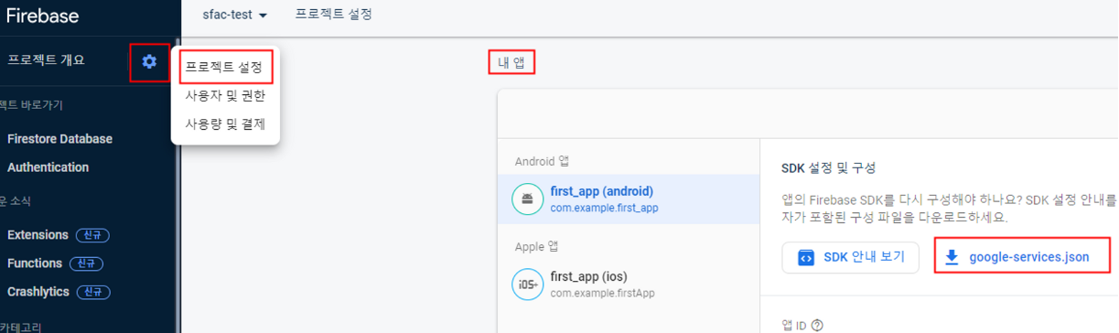Select the first_app (android) app row
The width and height of the screenshot is (1119, 333).
click(x=629, y=199)
